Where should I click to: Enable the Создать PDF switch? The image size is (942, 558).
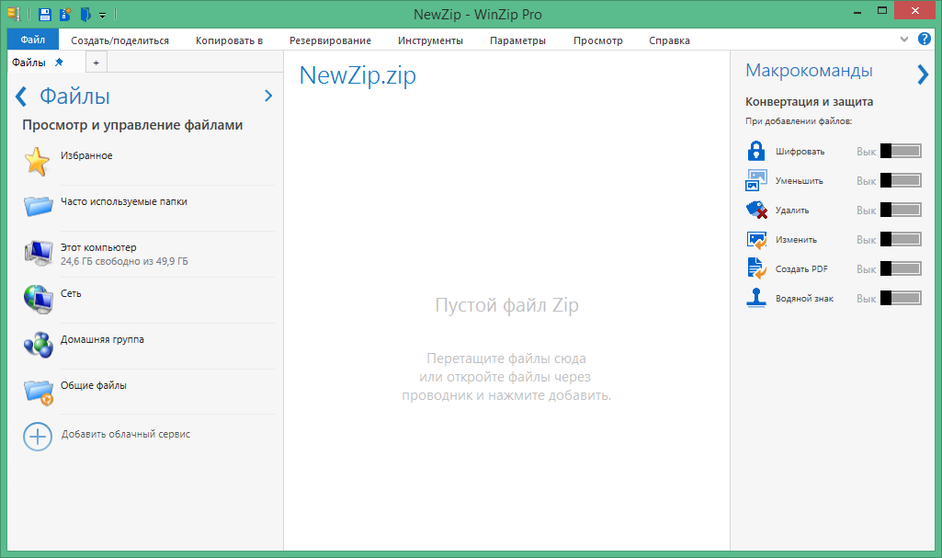pos(902,268)
